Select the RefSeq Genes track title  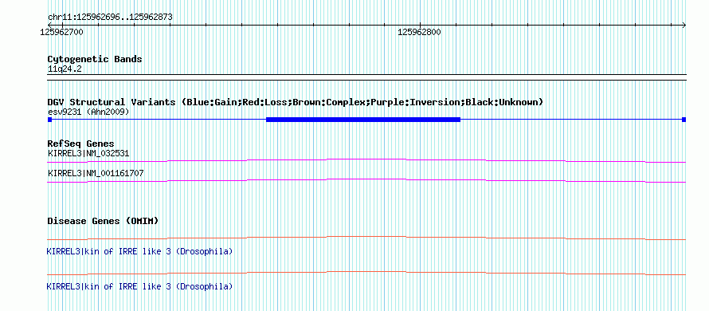click(81, 144)
